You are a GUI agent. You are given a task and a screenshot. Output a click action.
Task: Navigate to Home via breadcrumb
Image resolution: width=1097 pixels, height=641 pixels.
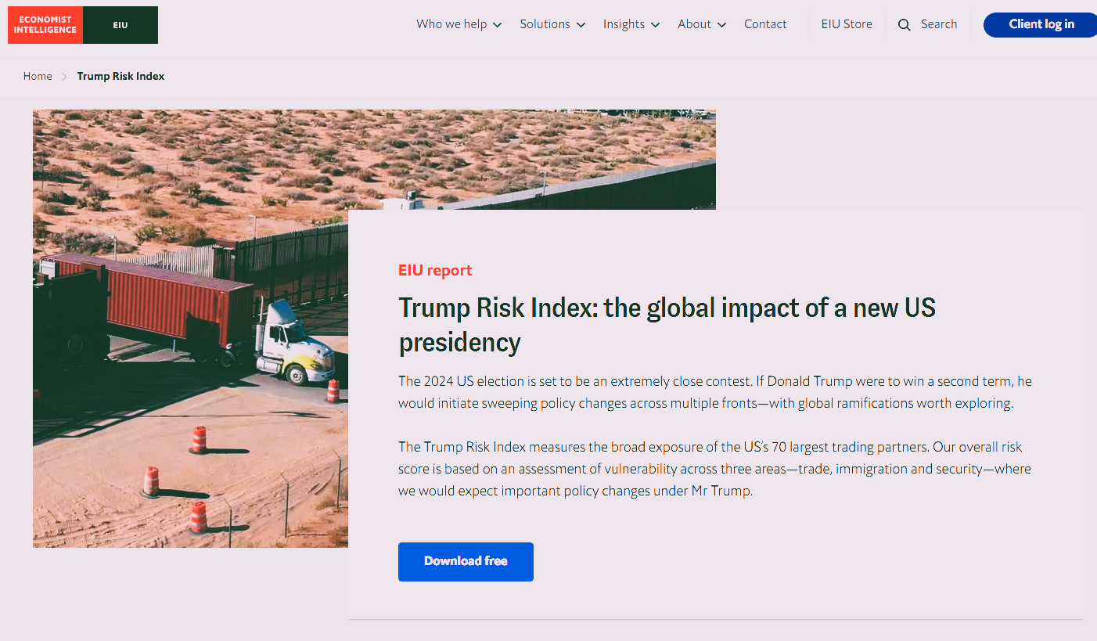point(38,77)
